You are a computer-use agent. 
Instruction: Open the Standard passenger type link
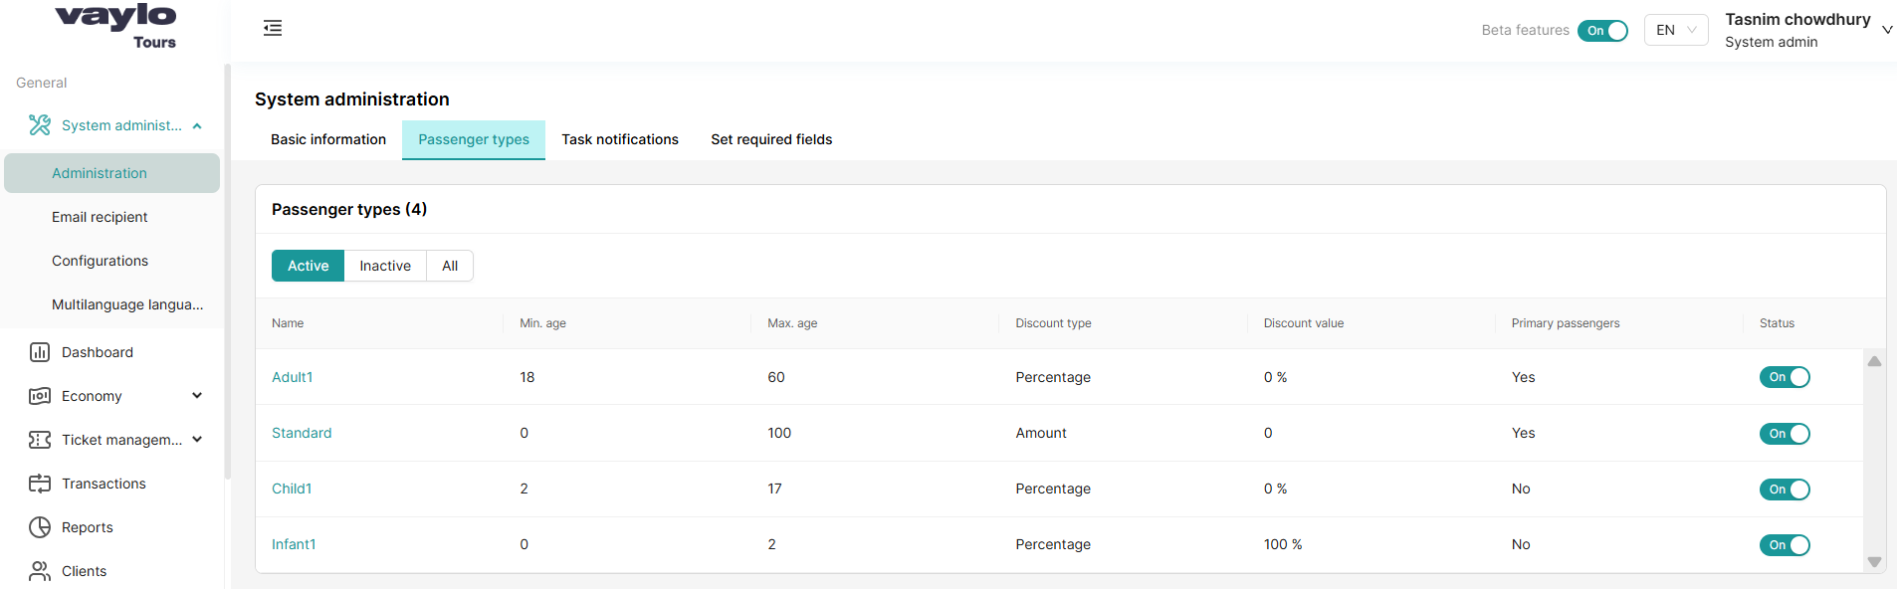click(x=302, y=433)
